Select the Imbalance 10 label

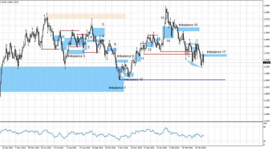tap(133, 79)
